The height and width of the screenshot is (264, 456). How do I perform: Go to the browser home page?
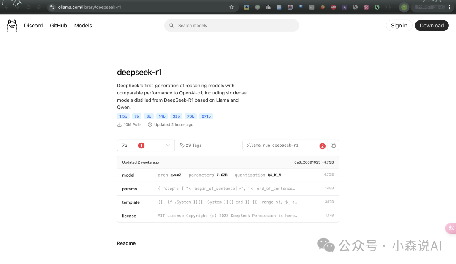[x=39, y=7]
